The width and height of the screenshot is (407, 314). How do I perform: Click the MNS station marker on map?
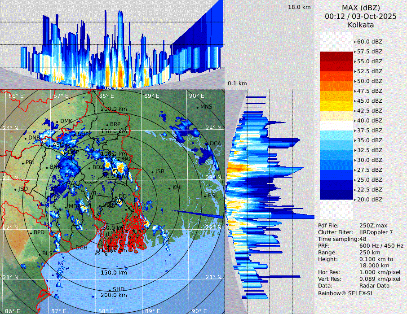point(197,107)
